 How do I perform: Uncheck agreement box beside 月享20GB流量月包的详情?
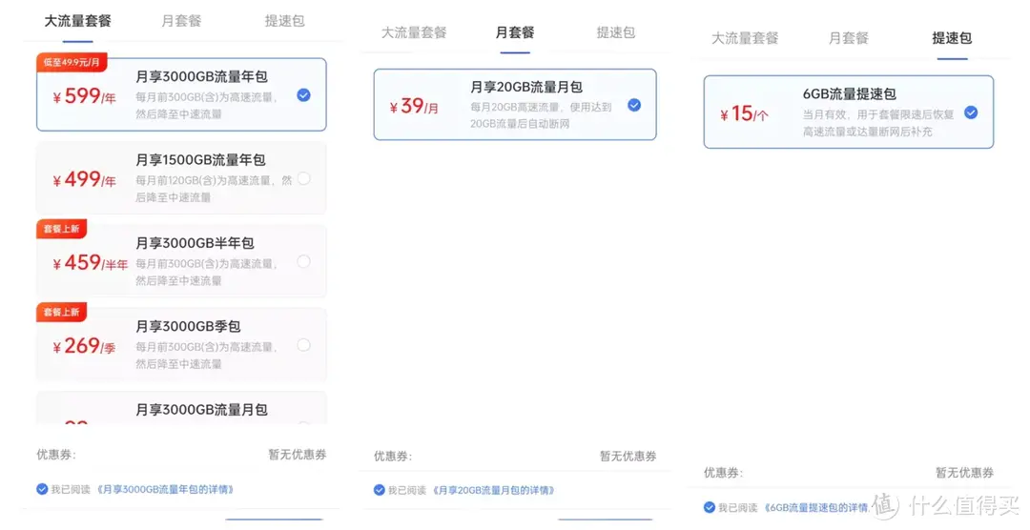click(380, 490)
